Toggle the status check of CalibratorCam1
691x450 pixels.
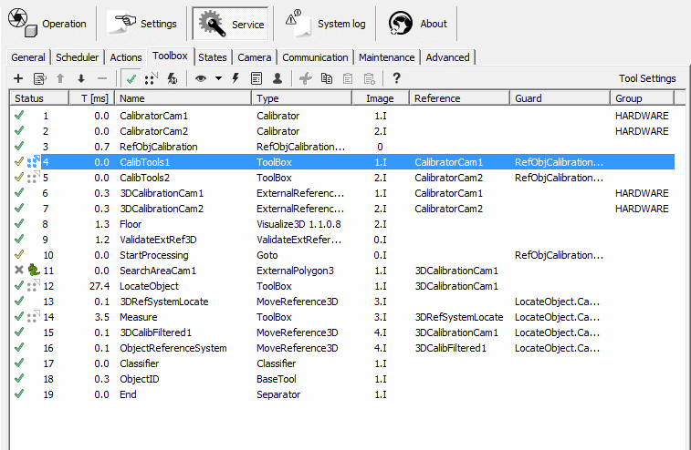[18, 116]
